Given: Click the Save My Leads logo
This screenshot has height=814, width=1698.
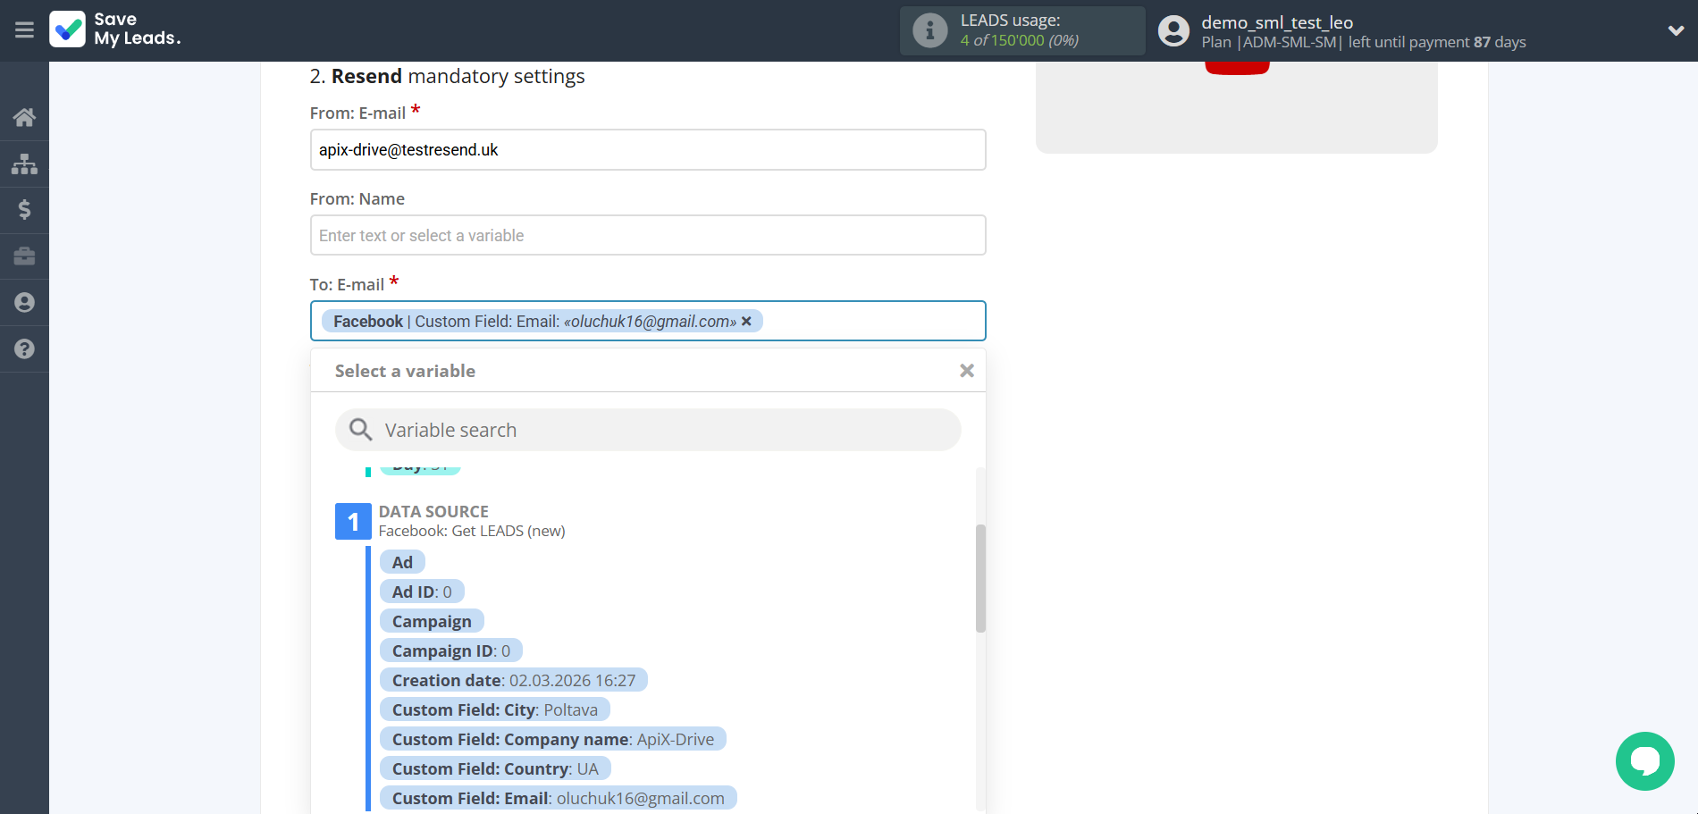Looking at the screenshot, I should (x=114, y=29).
